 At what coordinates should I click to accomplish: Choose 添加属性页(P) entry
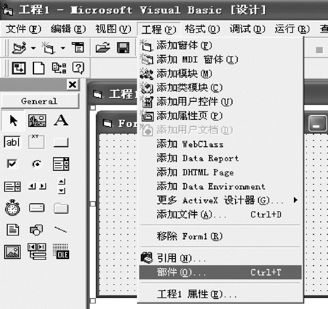[220, 116]
